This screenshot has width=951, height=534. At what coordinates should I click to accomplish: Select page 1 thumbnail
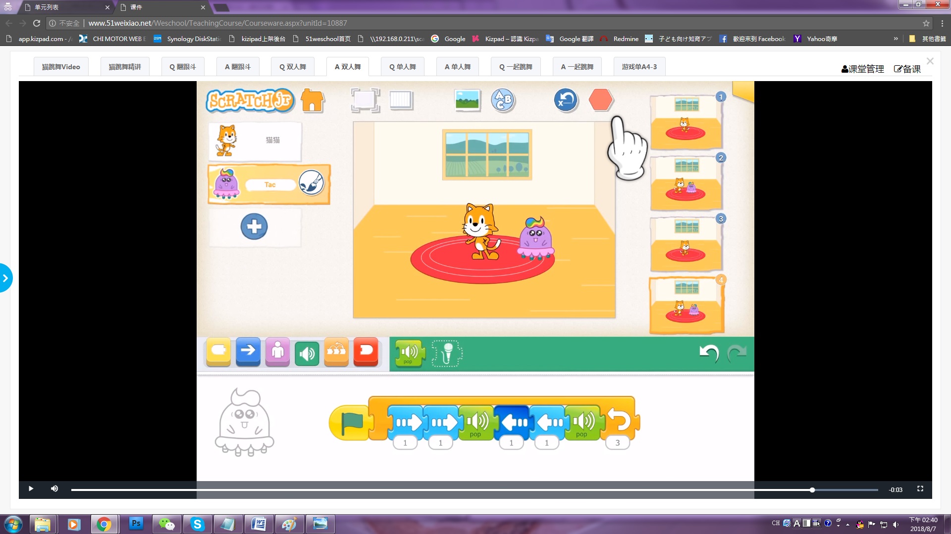click(x=686, y=122)
